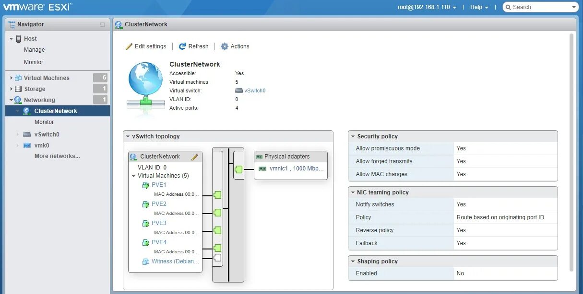Click the green uplink port for physical adapters
The image size is (583, 294).
tap(238, 169)
